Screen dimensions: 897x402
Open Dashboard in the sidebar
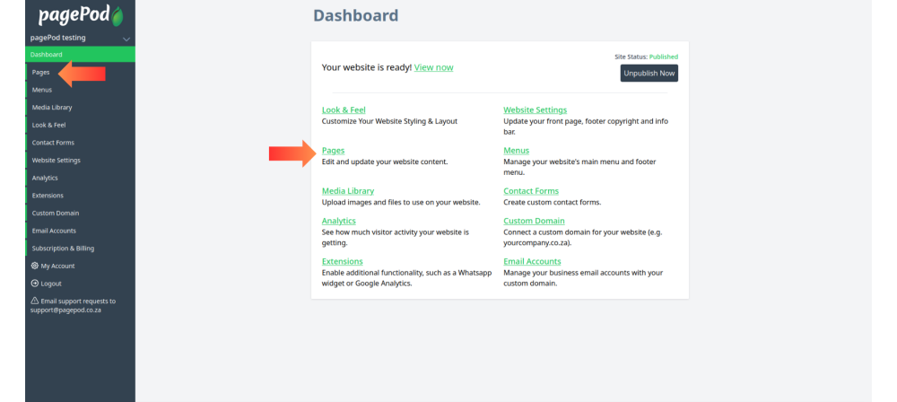(x=80, y=55)
